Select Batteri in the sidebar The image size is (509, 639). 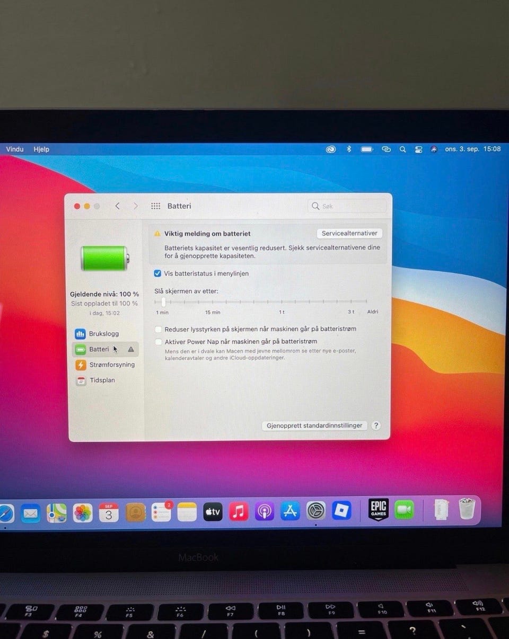click(106, 349)
